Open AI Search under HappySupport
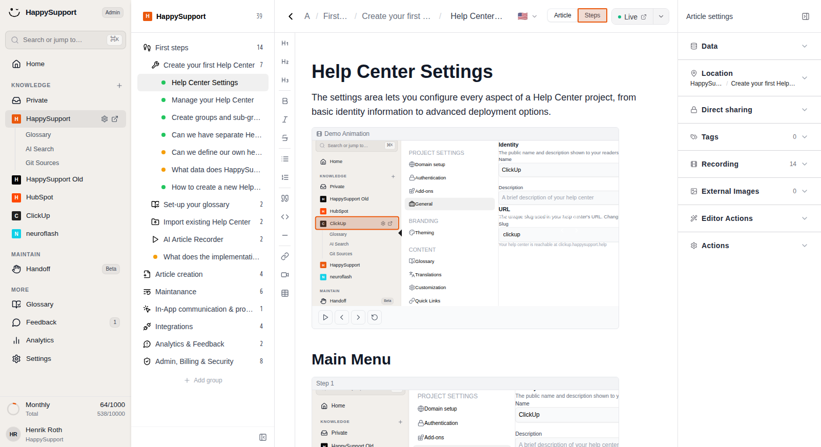 click(x=39, y=149)
